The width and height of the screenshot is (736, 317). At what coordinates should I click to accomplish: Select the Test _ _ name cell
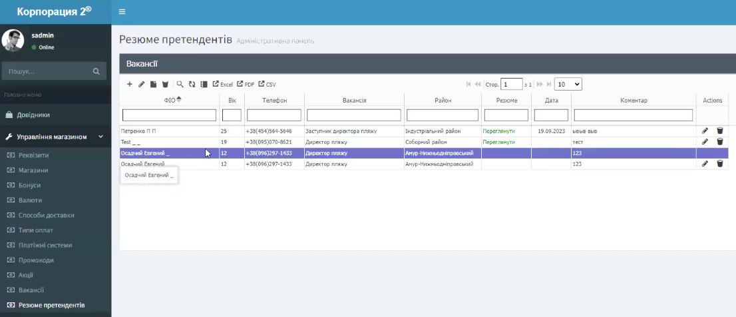170,142
